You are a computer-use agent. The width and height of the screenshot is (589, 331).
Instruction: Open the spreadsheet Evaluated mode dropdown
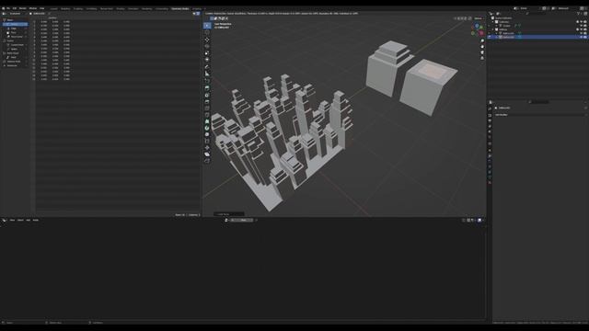coord(17,14)
